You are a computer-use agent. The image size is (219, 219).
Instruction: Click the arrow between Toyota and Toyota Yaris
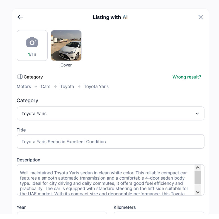(79, 87)
